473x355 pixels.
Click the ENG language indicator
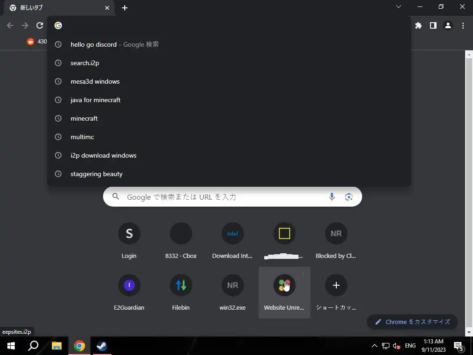point(410,346)
